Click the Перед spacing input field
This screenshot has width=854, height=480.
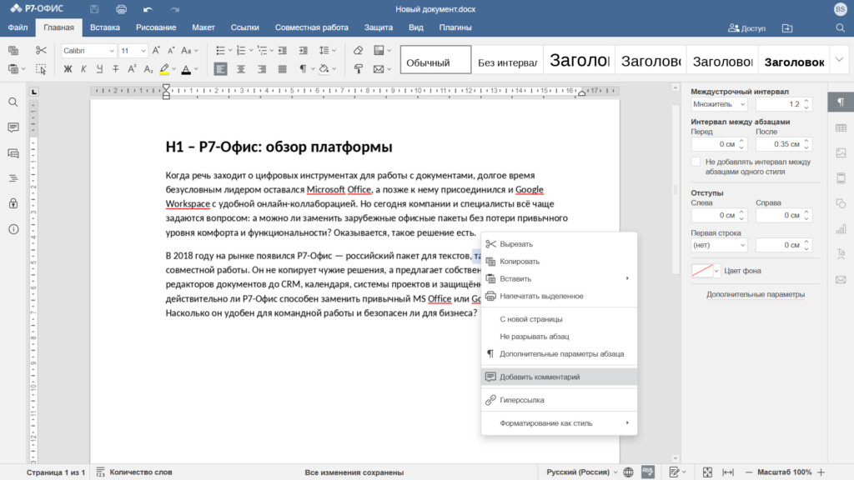coord(719,144)
